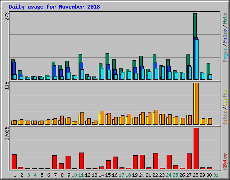This screenshot has height=180, width=230.
Task: Click green weekend day label 10
Action: tap(74, 175)
